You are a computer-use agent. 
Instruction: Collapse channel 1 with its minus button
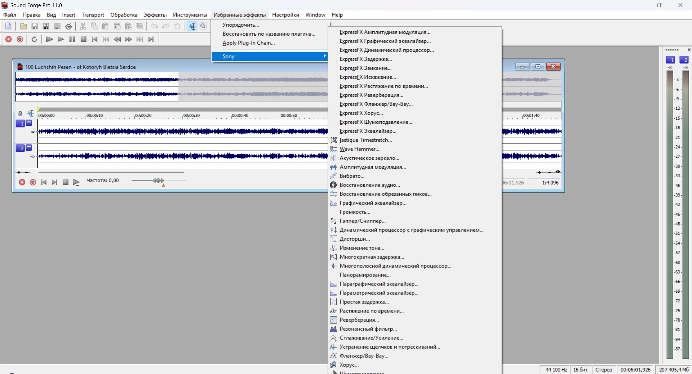[x=29, y=123]
